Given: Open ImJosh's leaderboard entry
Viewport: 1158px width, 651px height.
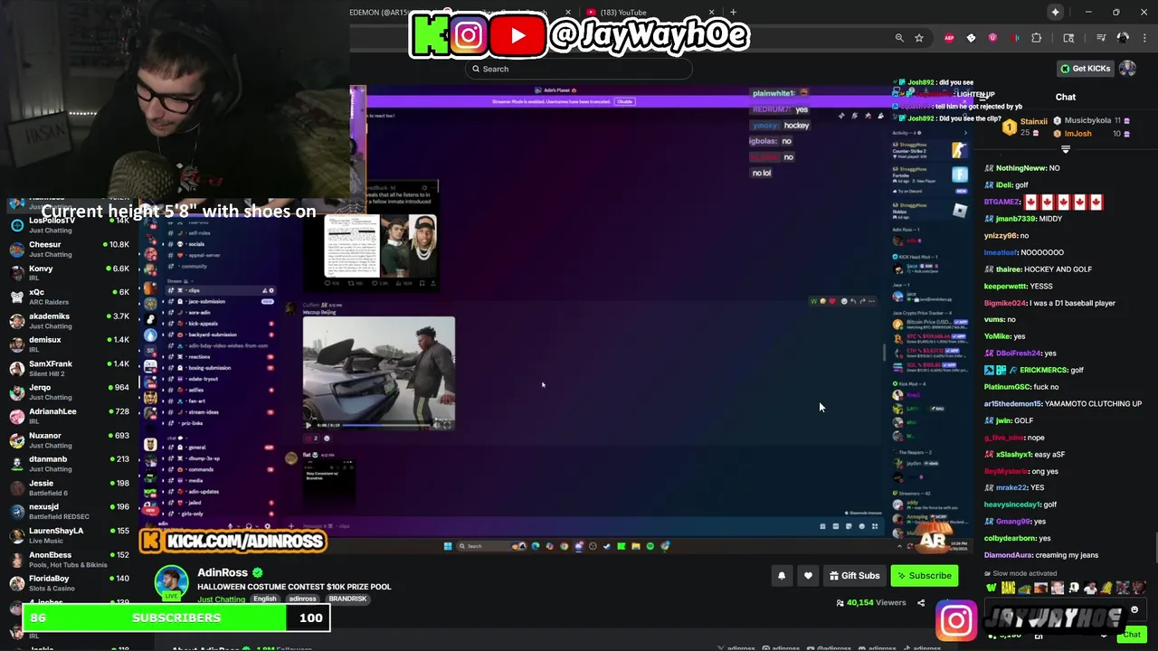Looking at the screenshot, I should (1092, 134).
